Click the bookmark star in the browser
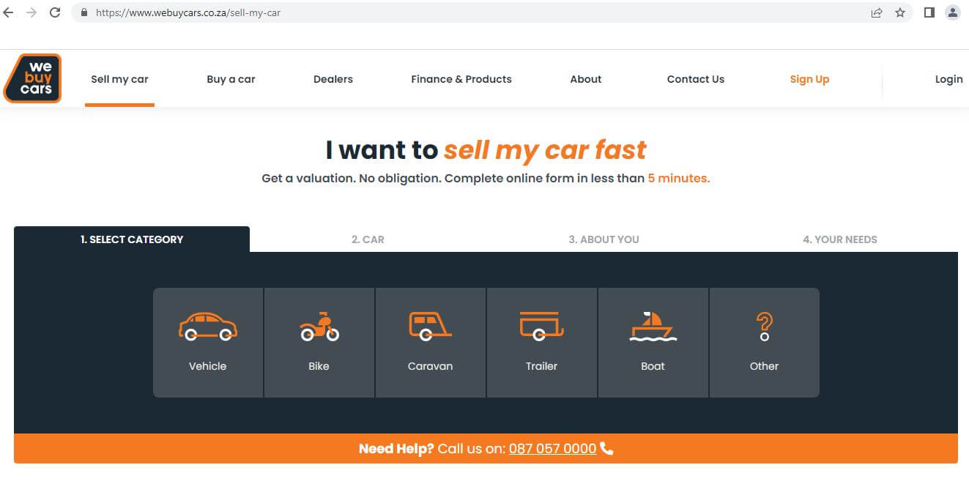This screenshot has height=484, width=969. (900, 12)
